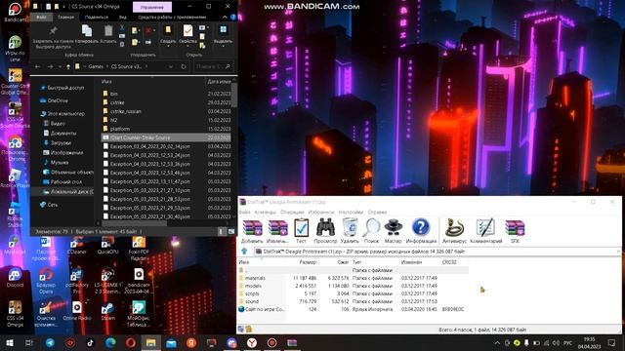
Task: Select materials folder in WinRAR list
Action: click(x=255, y=278)
